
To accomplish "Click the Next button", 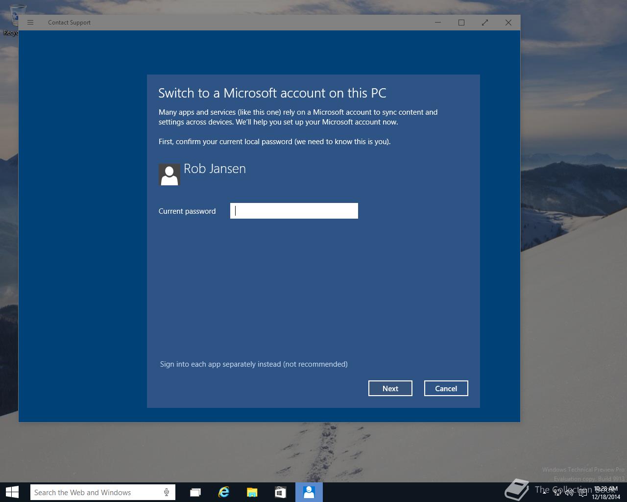I will pos(390,388).
